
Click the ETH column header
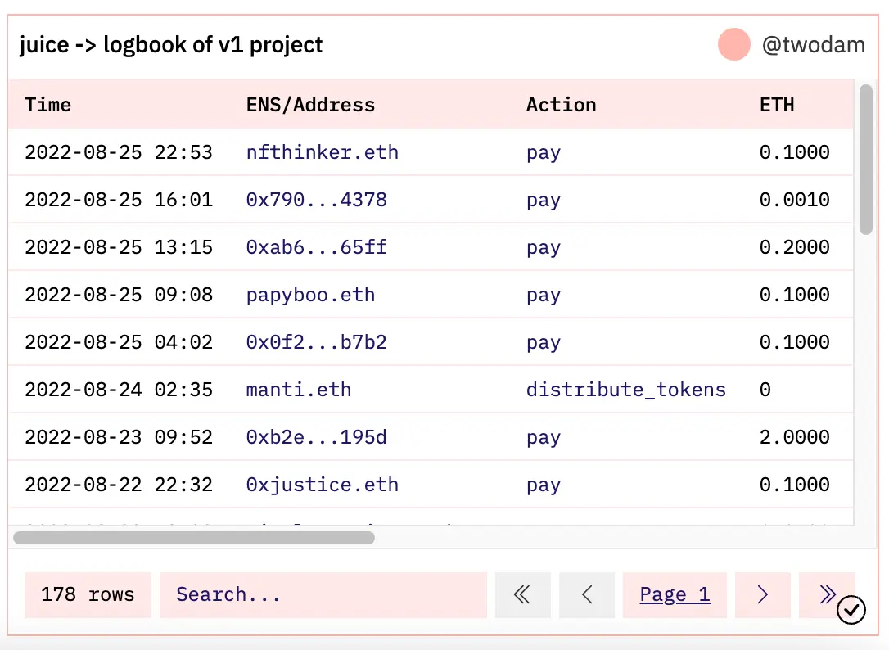tap(777, 105)
